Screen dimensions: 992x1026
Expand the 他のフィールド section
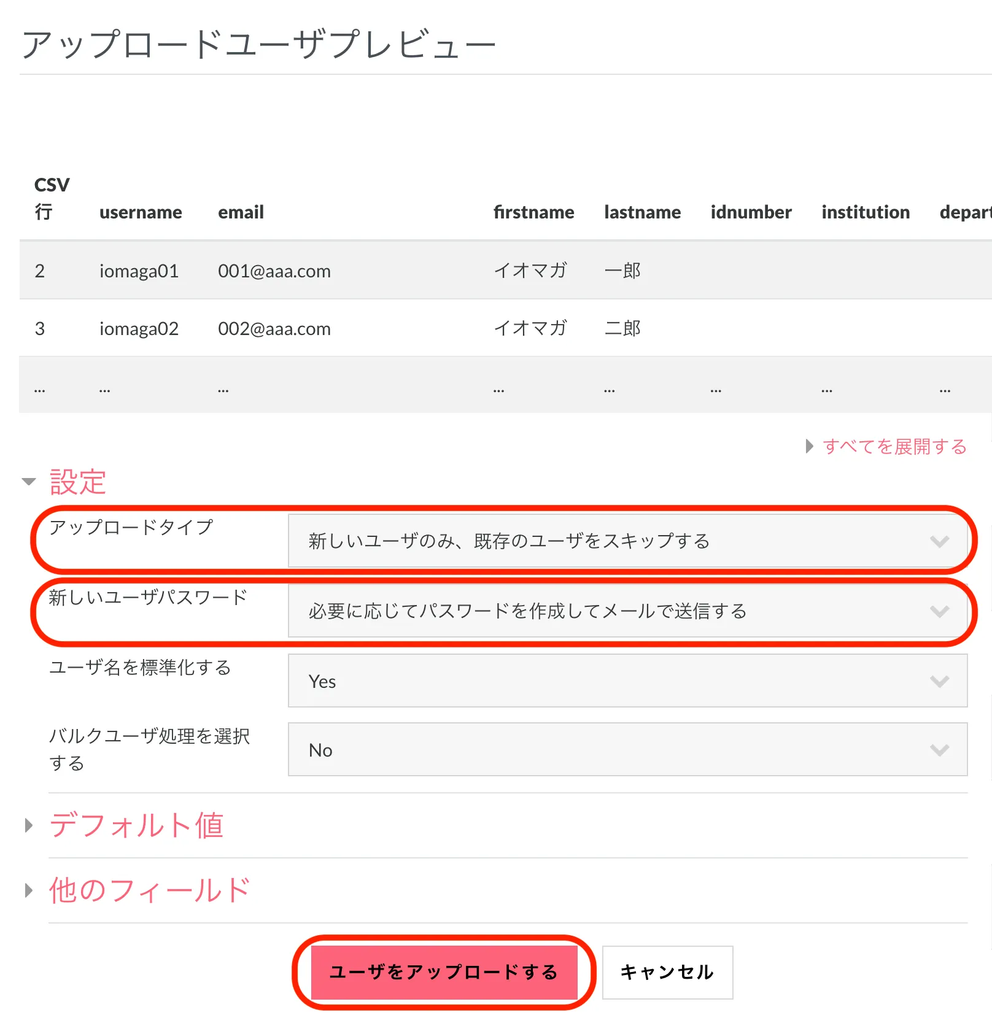pos(149,890)
